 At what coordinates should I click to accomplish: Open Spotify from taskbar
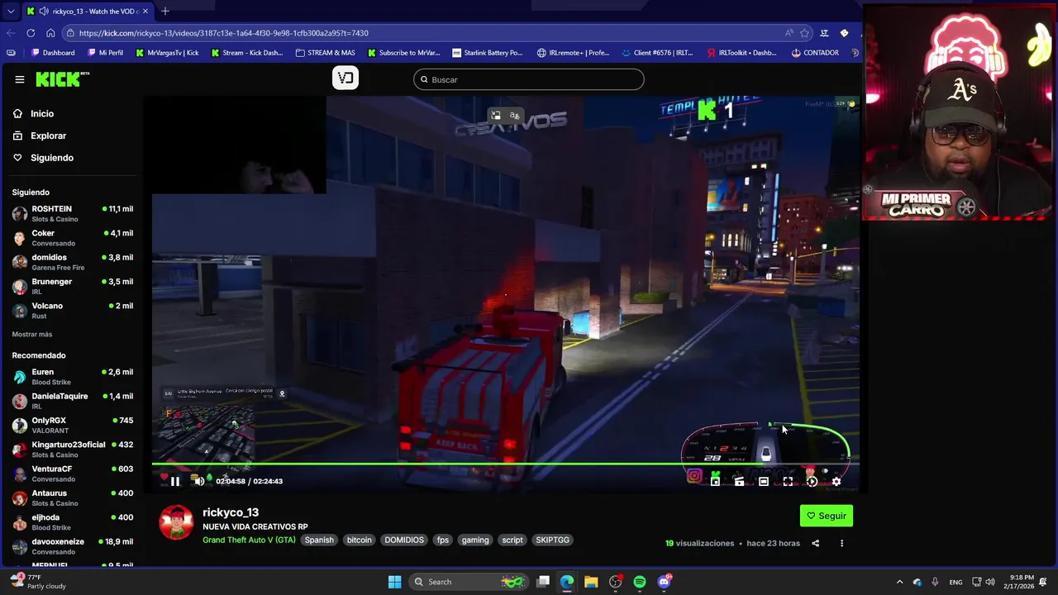(640, 582)
